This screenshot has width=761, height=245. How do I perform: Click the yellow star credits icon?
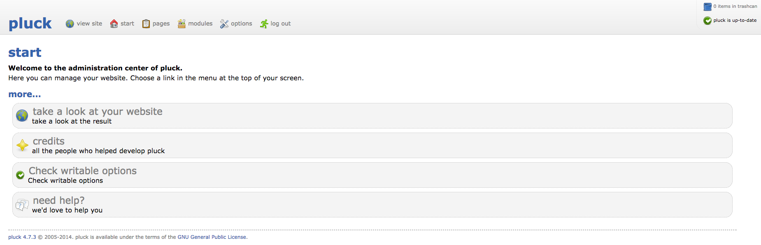[22, 145]
